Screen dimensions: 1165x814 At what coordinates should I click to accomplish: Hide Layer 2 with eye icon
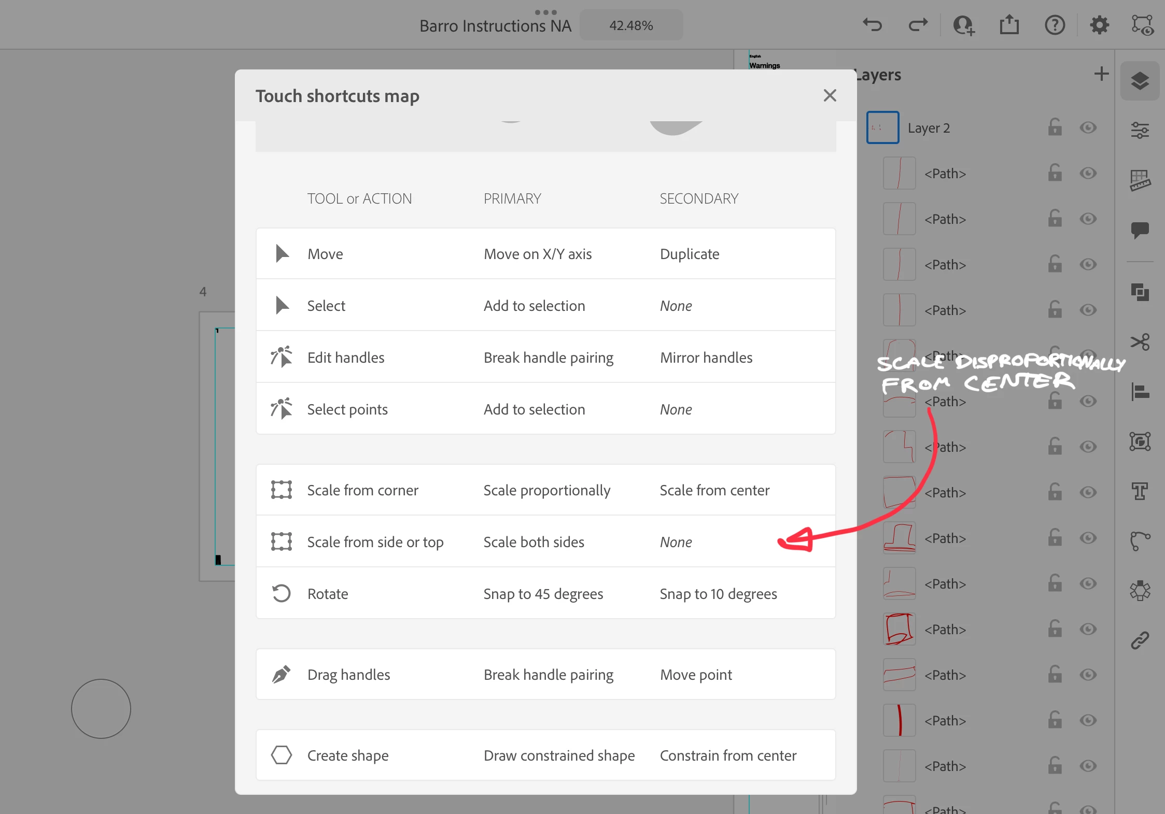1088,127
